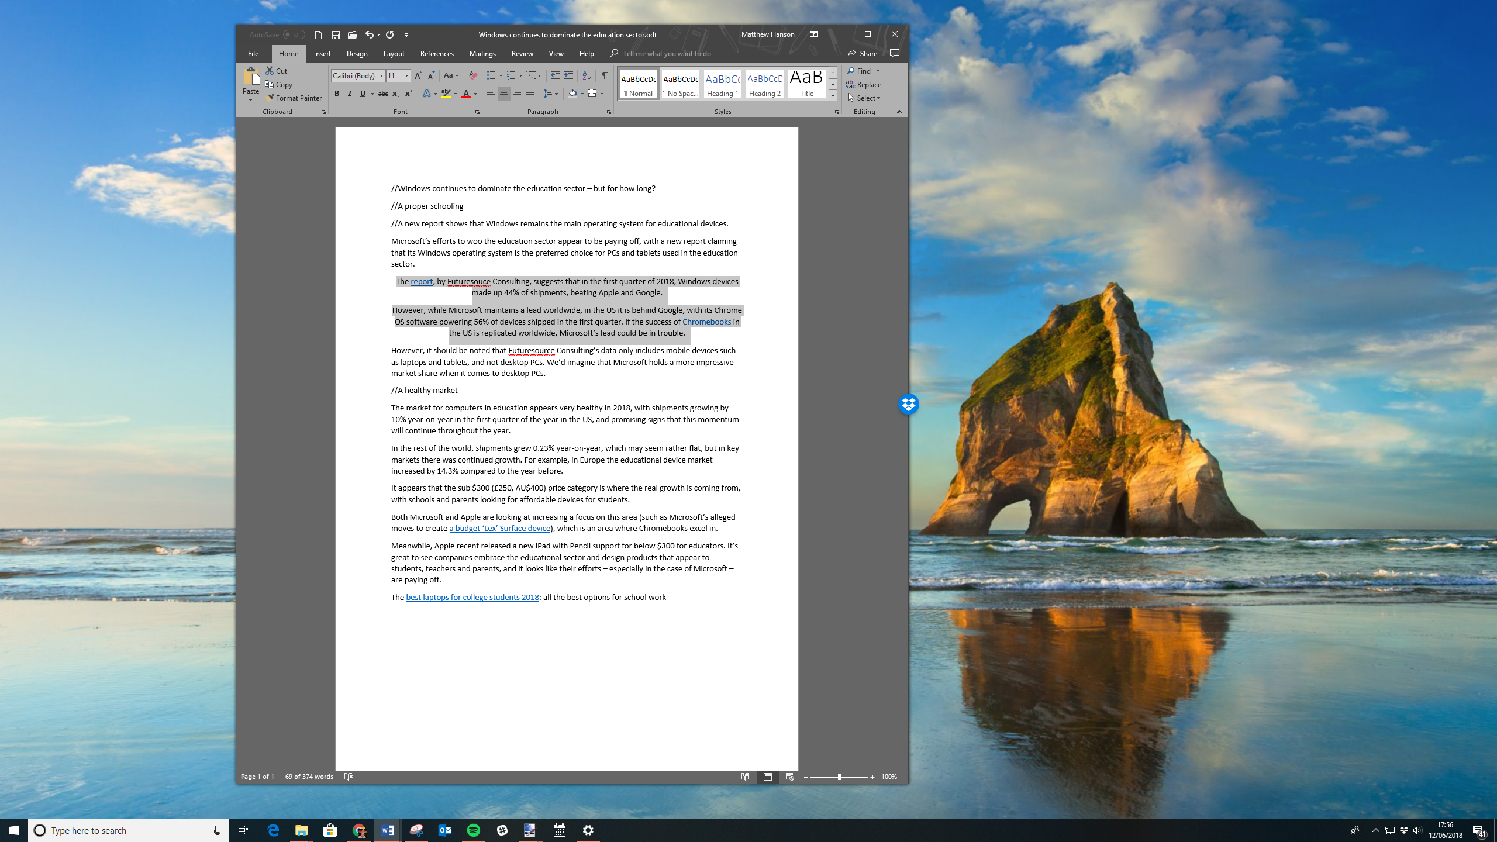Select the Underline formatting icon
Image resolution: width=1497 pixels, height=842 pixels.
(x=363, y=94)
